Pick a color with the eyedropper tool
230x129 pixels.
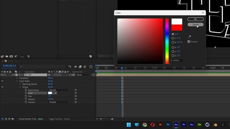[189, 37]
